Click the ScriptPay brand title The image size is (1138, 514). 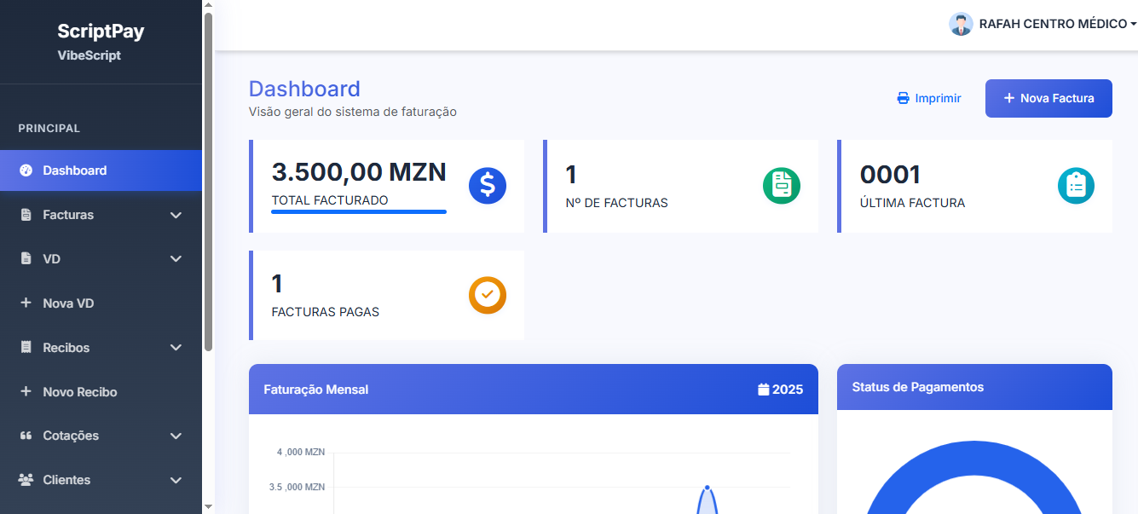[101, 32]
